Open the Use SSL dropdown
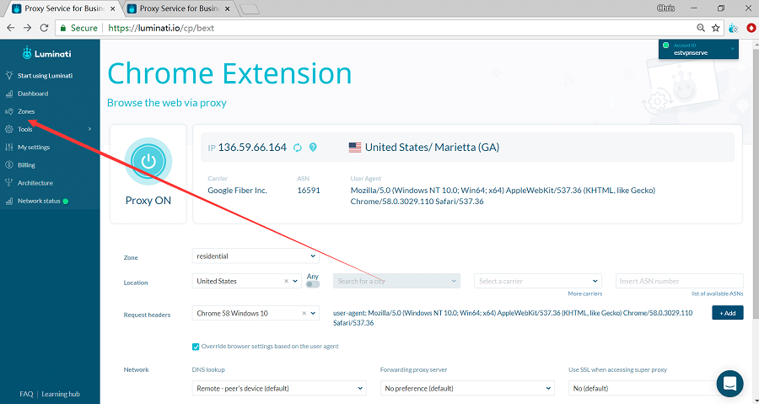 (x=654, y=388)
